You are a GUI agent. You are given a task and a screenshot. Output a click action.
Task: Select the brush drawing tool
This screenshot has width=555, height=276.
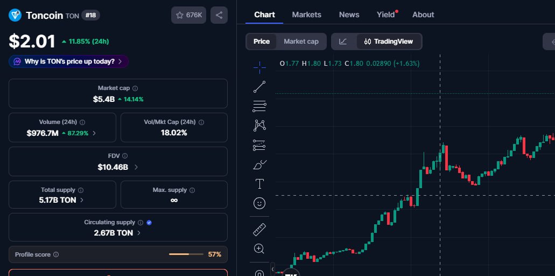coord(259,165)
